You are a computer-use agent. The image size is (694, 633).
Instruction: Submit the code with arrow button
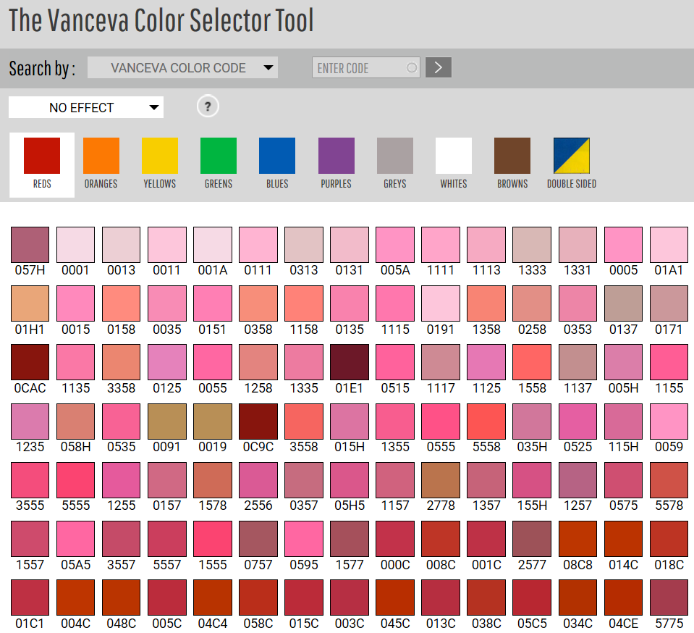tap(438, 67)
